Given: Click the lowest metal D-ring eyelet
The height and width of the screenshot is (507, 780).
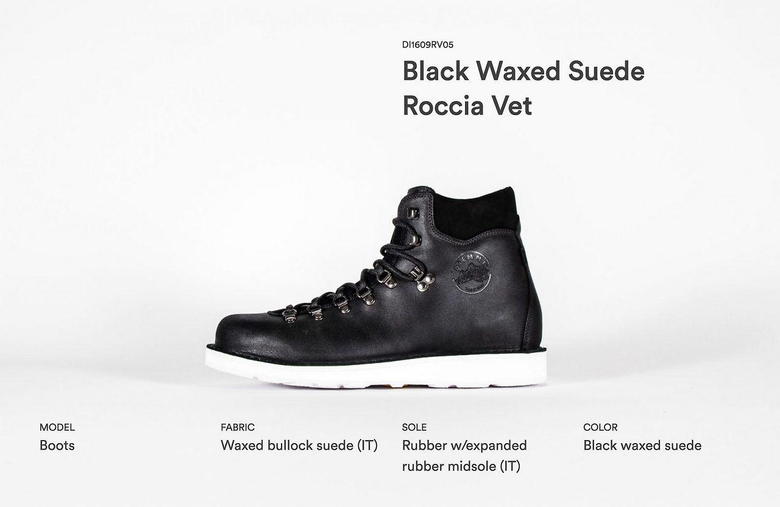Looking at the screenshot, I should [x=289, y=315].
